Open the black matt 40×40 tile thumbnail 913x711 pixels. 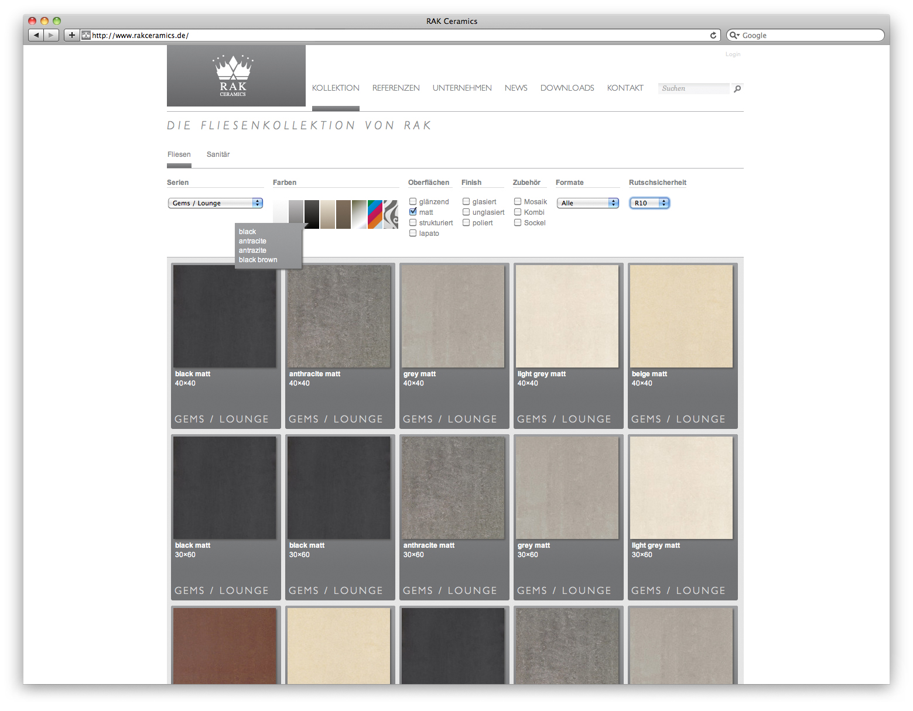click(x=224, y=316)
